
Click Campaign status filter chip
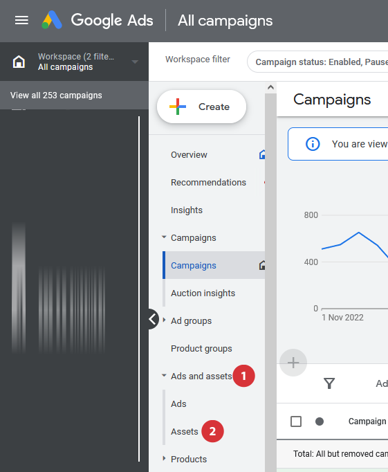317,62
